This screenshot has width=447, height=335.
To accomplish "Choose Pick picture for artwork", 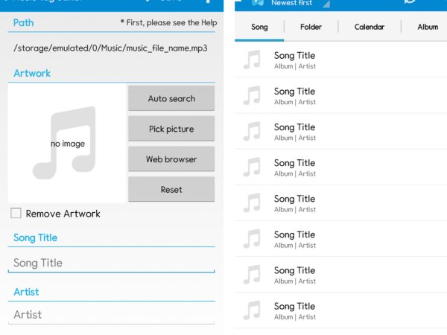I will 171,129.
